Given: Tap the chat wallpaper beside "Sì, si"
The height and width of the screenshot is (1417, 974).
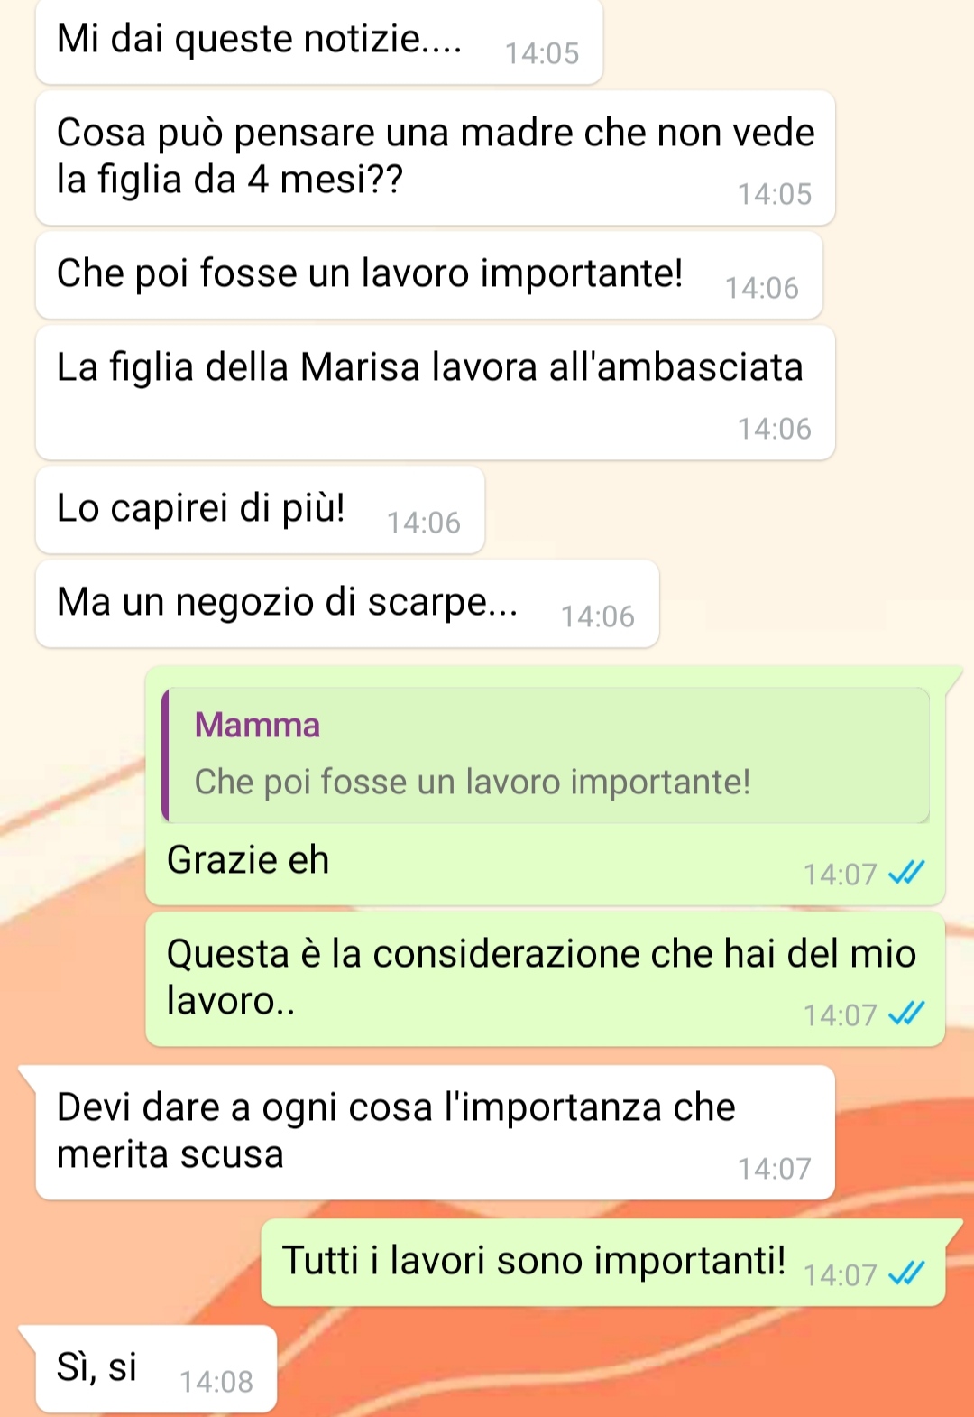Looking at the screenshot, I should click(622, 1369).
